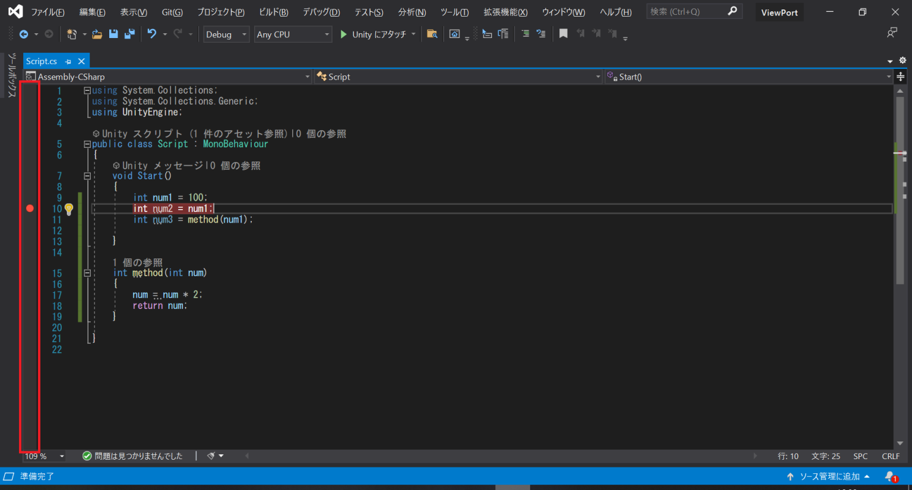This screenshot has width=912, height=490.
Task: Open the ビルド(B) menu
Action: (273, 12)
